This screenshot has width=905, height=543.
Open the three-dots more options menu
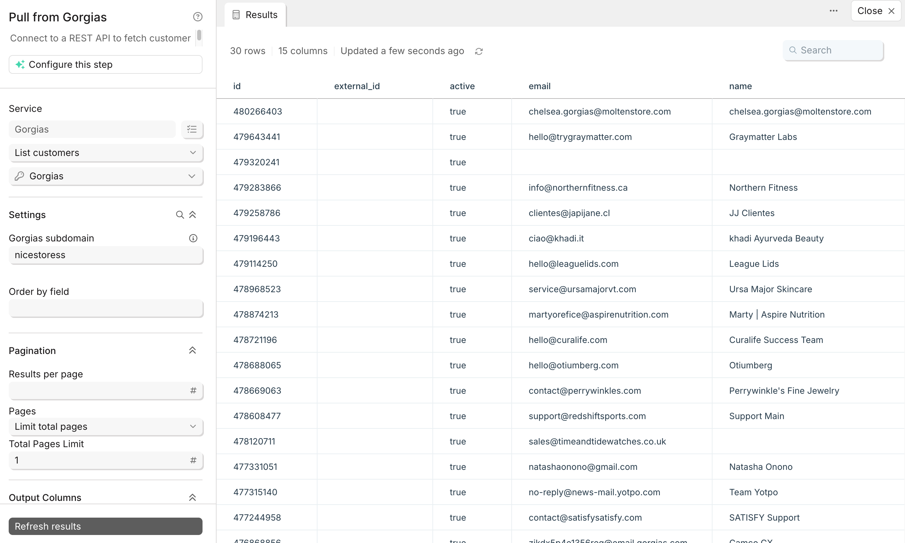coord(833,11)
